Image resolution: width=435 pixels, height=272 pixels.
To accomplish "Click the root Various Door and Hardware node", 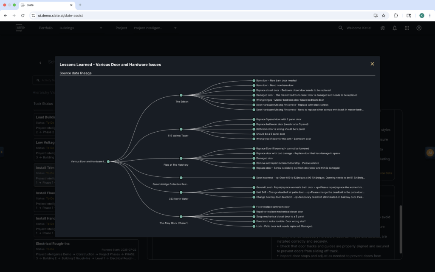I will 108,161.
